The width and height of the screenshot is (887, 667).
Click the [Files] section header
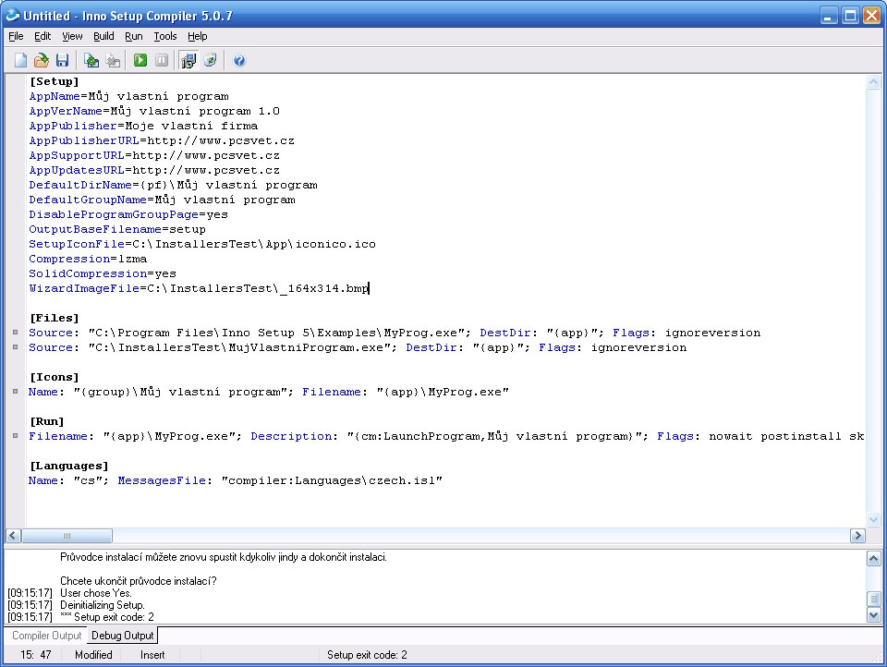(55, 318)
